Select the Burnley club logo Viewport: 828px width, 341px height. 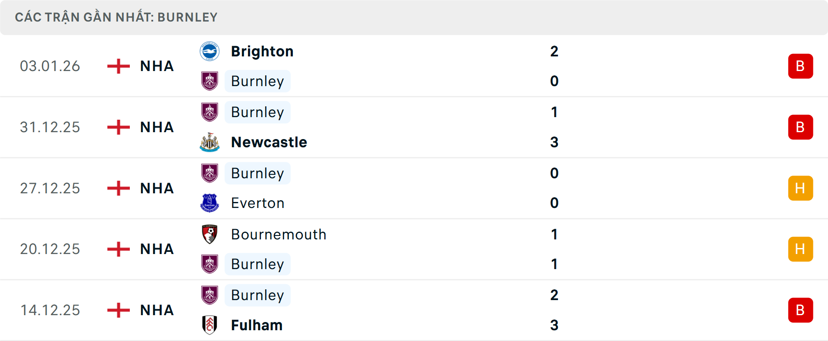[210, 81]
